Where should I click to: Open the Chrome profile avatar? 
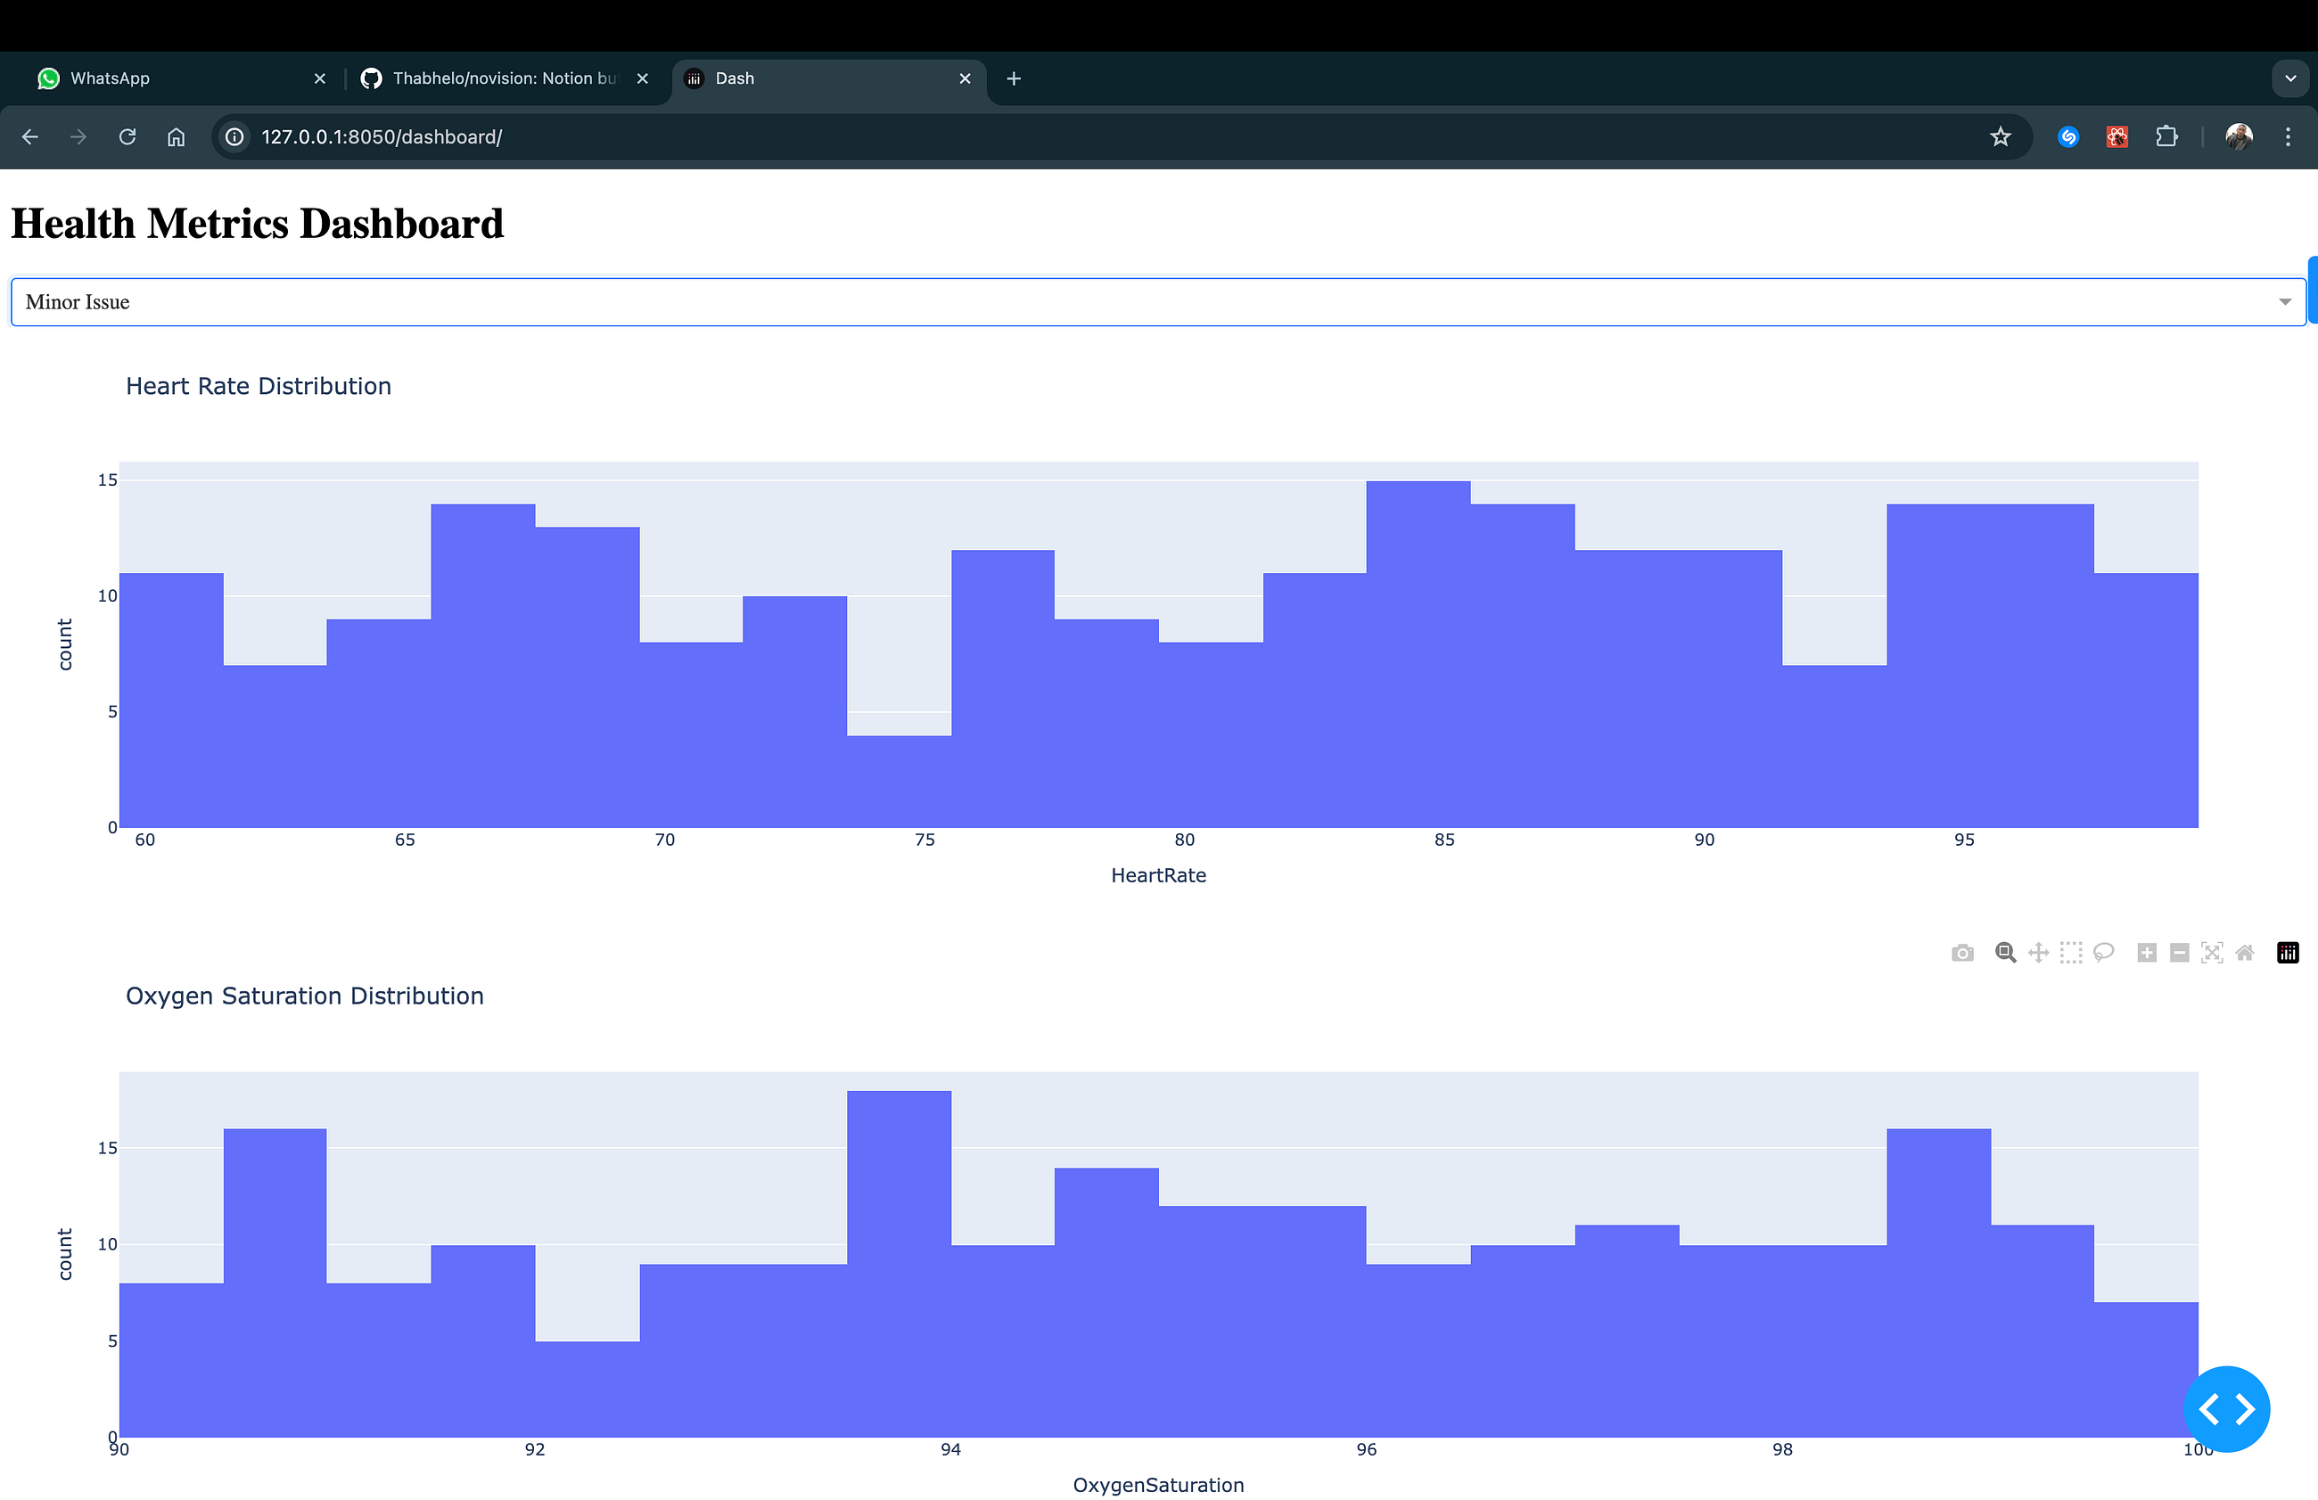pyautogui.click(x=2240, y=137)
